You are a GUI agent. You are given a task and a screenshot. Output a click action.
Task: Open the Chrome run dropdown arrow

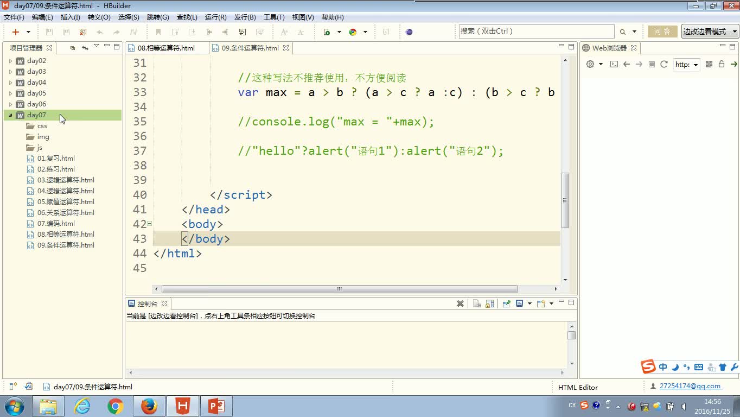coord(365,32)
